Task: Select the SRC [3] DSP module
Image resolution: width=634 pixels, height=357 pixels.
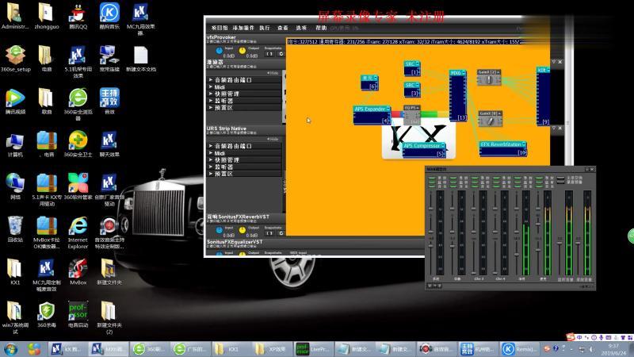Action: [x=412, y=90]
